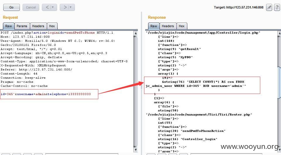Click the Host header line
Image resolution: width=281 pixels, height=155 pixels.
coord(25,37)
